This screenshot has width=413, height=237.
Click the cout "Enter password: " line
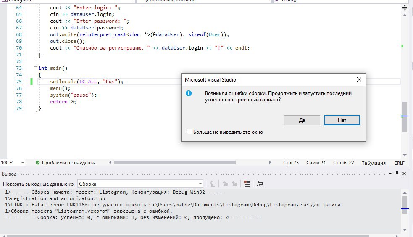click(x=89, y=21)
